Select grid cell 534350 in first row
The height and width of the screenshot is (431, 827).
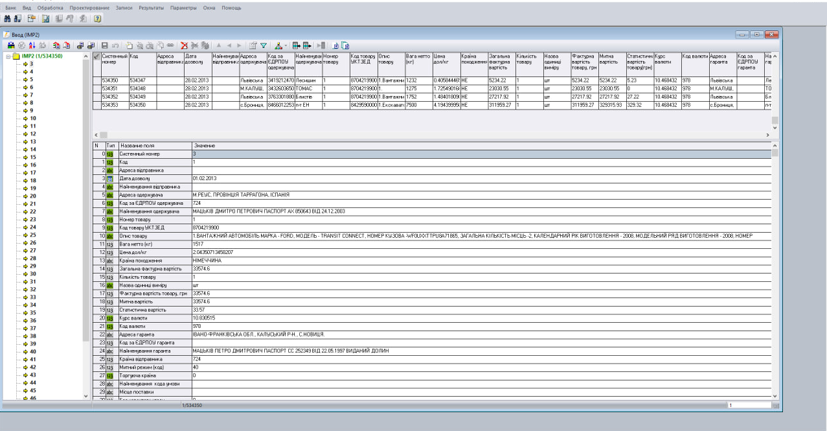(114, 80)
